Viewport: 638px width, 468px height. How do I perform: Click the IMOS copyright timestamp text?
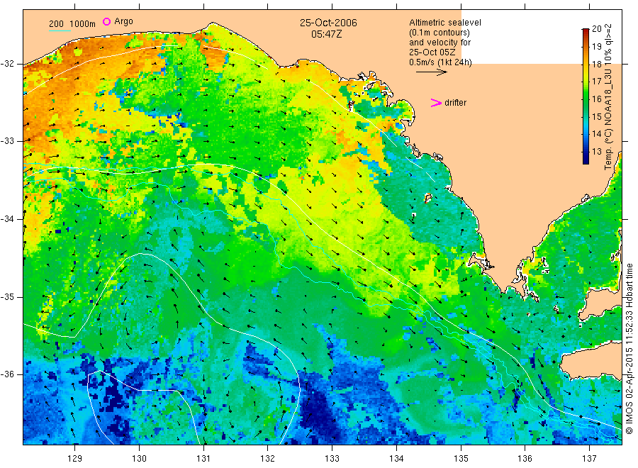pos(629,349)
